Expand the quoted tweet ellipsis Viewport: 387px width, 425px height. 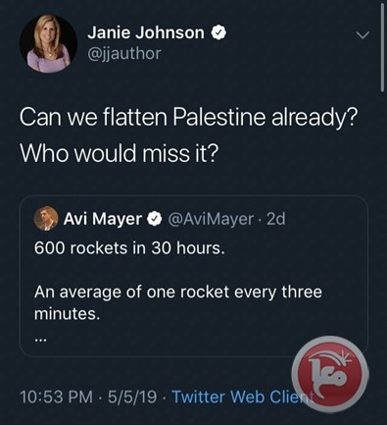41,341
